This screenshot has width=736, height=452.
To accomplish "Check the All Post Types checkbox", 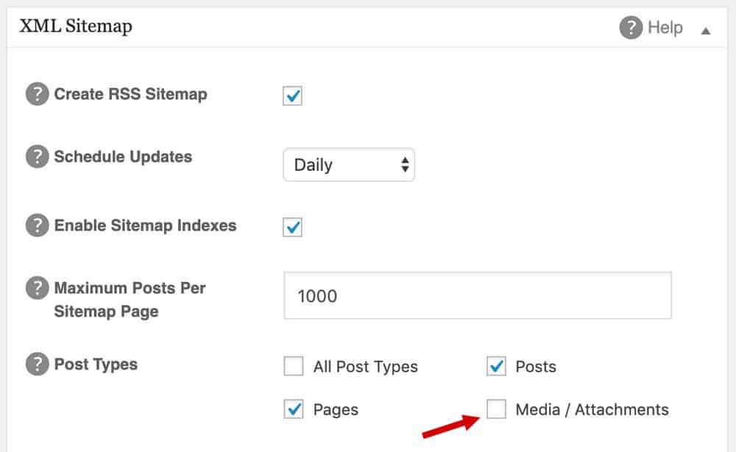I will click(x=294, y=367).
